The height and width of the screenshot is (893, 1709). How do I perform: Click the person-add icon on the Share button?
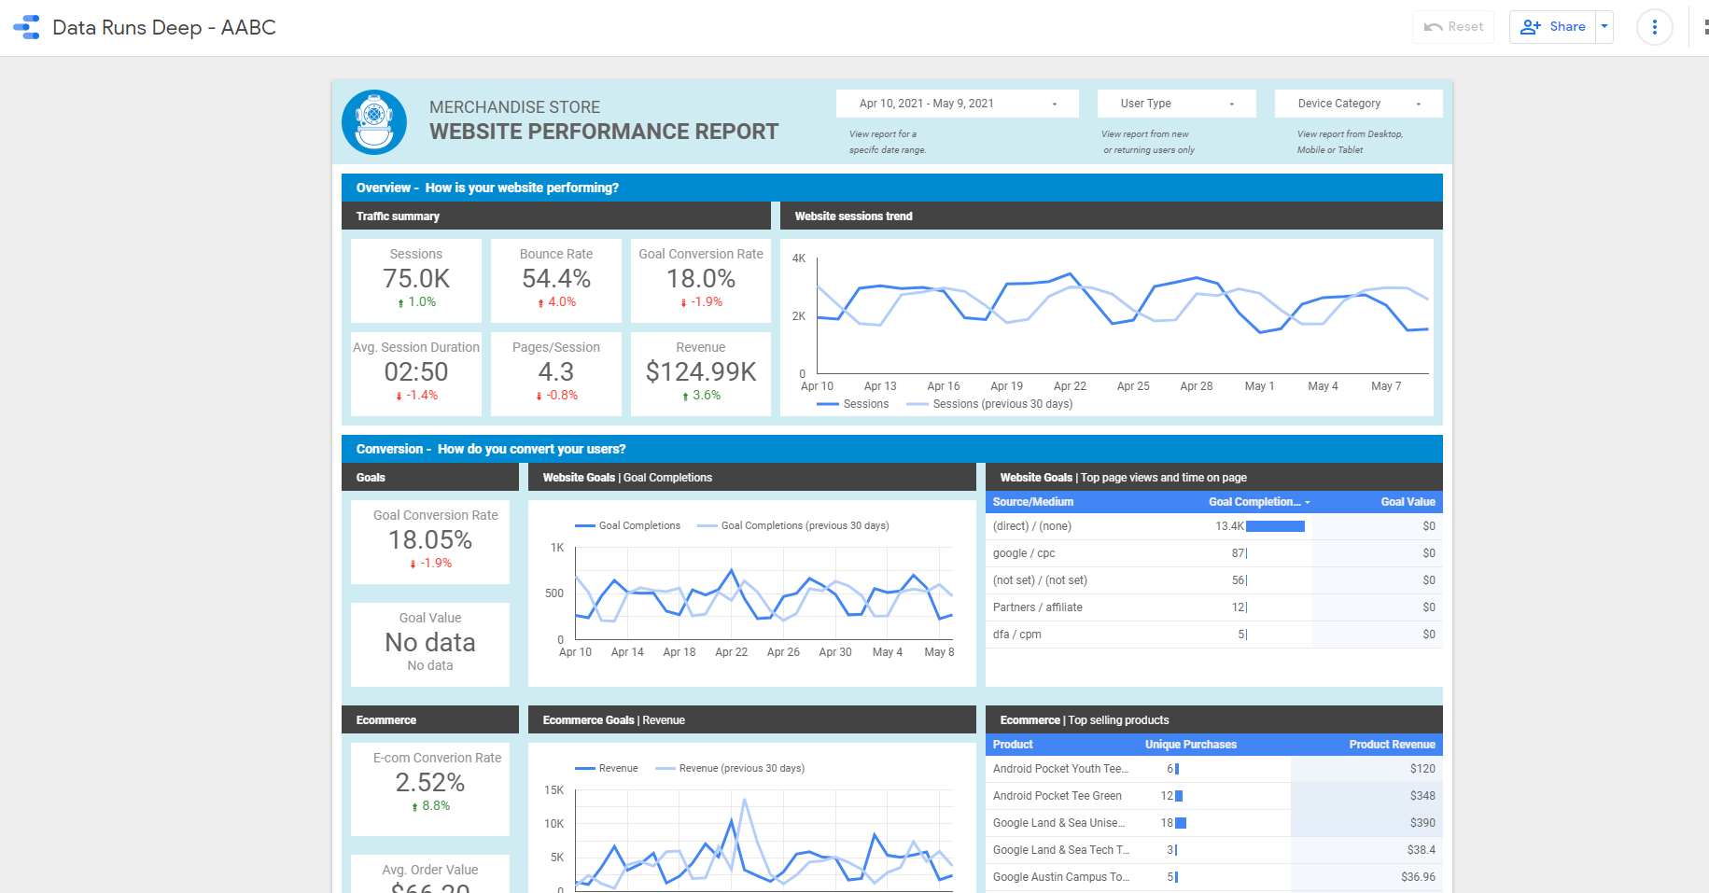(1530, 26)
